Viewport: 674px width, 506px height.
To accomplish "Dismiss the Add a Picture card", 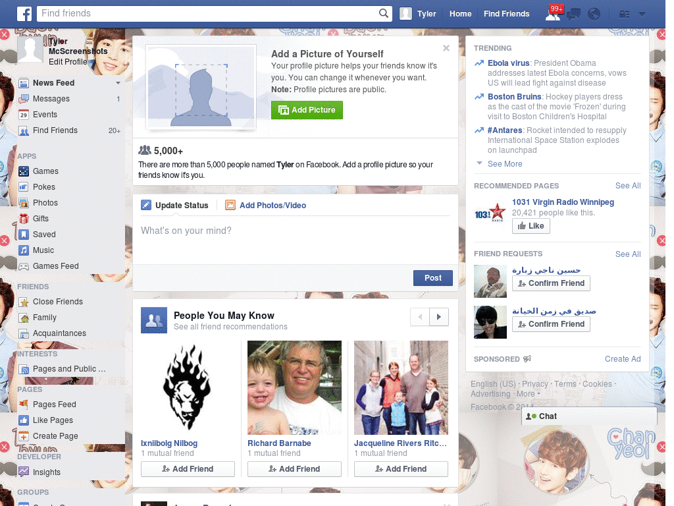I will (446, 48).
